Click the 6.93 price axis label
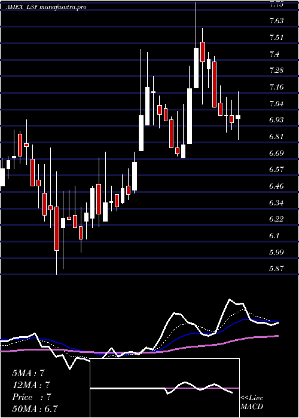 [276, 119]
